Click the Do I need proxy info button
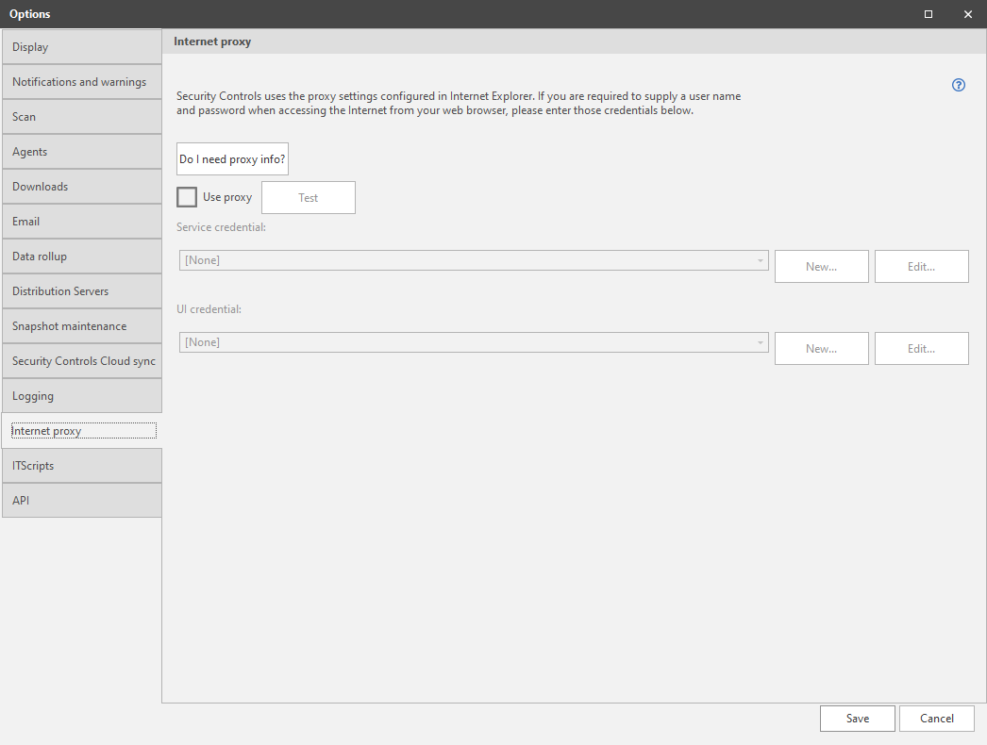The height and width of the screenshot is (745, 987). click(x=232, y=159)
